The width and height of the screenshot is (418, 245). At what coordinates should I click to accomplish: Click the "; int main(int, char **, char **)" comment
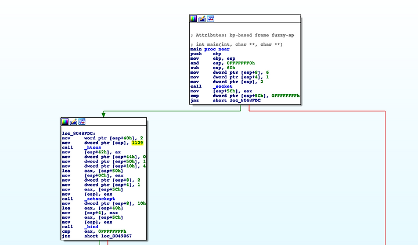236,45
